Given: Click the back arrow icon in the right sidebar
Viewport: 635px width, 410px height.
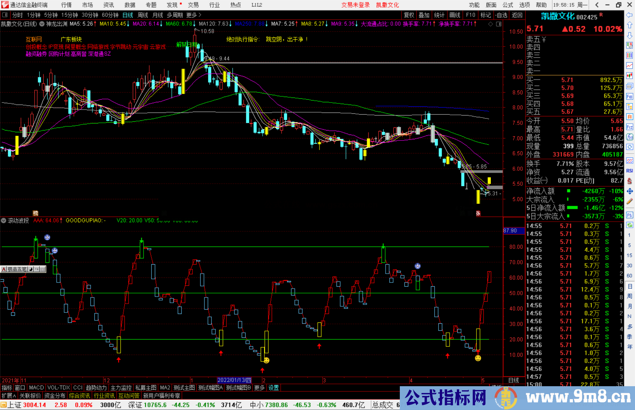Looking at the screenshot, I should tap(629, 15).
